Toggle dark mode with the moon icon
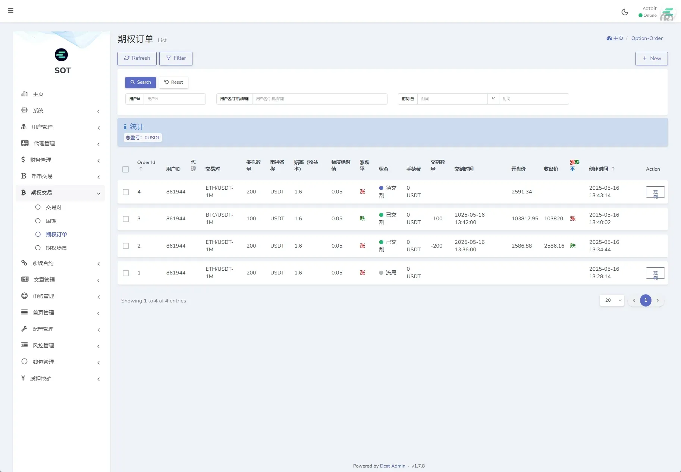681x472 pixels. (x=625, y=12)
